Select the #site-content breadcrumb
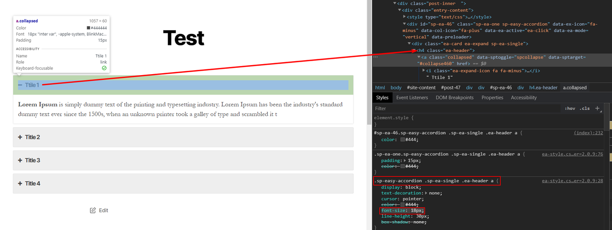This screenshot has height=230, width=612. [421, 88]
